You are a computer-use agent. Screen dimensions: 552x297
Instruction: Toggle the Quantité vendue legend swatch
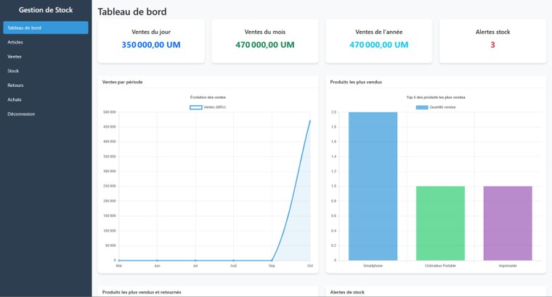(x=422, y=107)
